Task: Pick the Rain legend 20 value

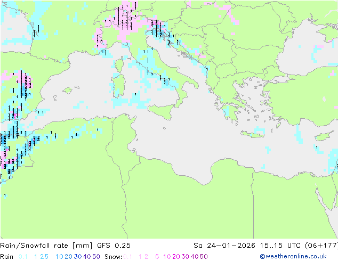Action: tap(69, 257)
